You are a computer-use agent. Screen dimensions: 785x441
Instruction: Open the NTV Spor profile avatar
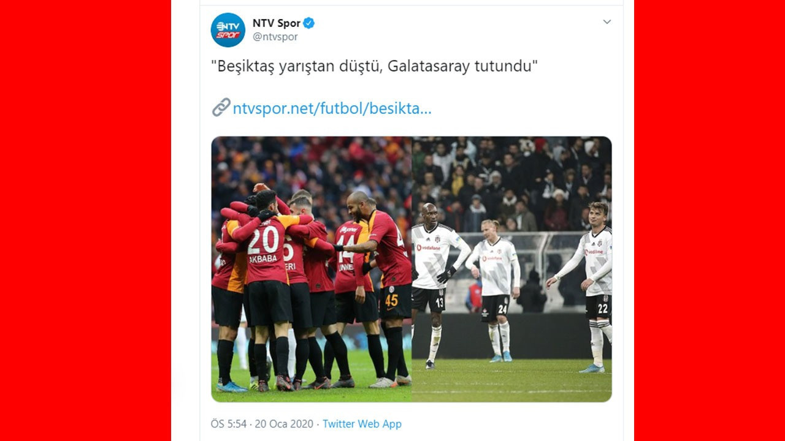(228, 30)
